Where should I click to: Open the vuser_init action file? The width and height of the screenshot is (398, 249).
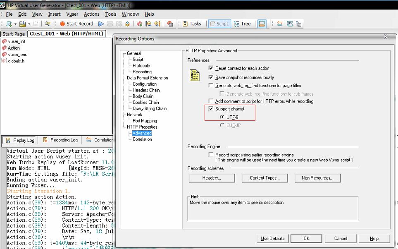click(17, 41)
